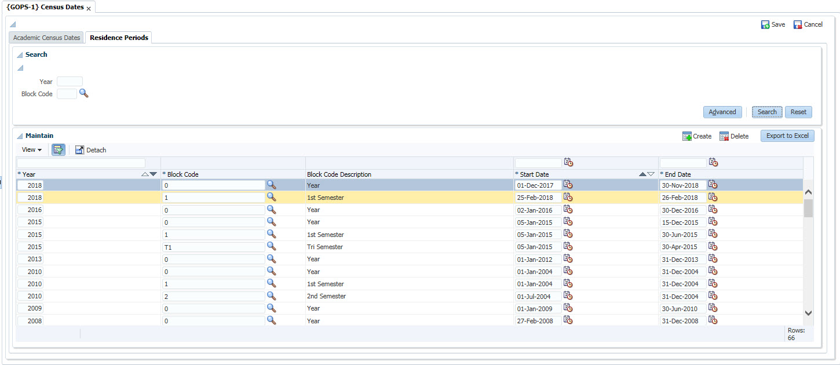The height and width of the screenshot is (365, 840).
Task: Click the Year search input field
Action: click(70, 82)
